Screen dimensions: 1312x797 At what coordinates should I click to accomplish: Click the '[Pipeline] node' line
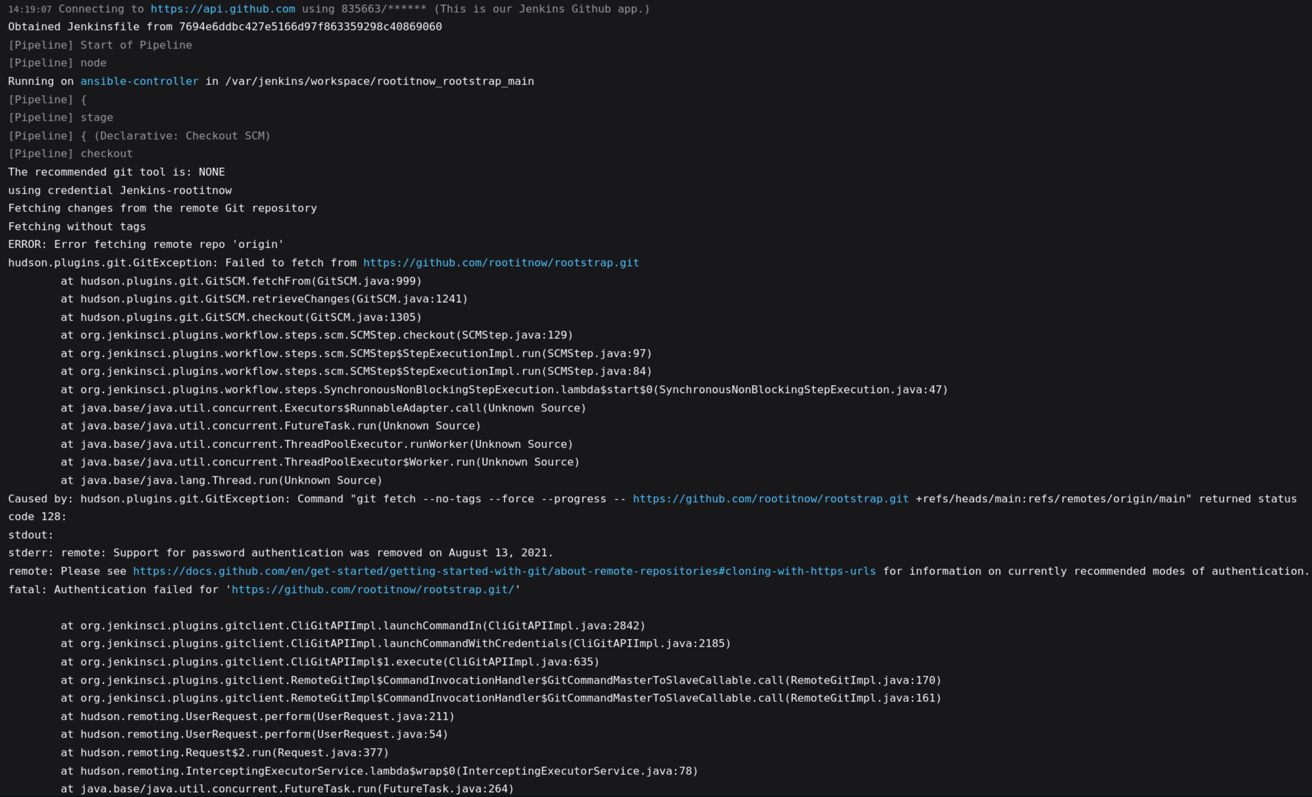(x=57, y=63)
